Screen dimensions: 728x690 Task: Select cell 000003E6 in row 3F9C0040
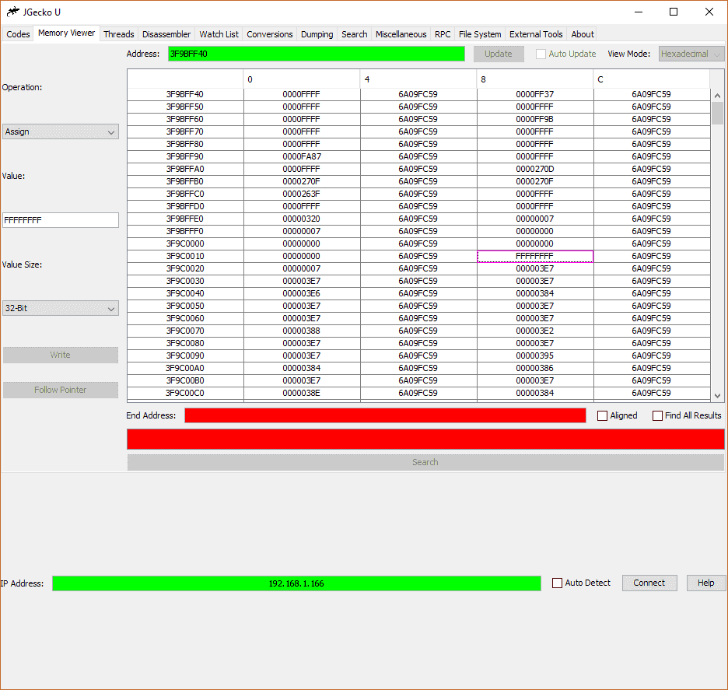302,293
